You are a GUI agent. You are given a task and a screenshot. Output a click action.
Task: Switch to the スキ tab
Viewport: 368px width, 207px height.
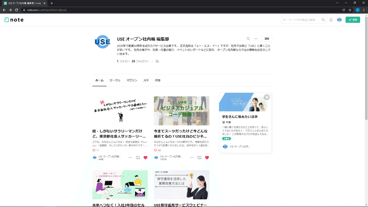(146, 80)
